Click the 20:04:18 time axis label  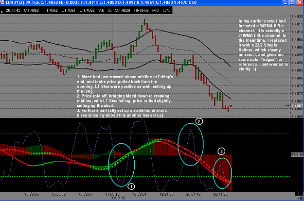point(193,194)
